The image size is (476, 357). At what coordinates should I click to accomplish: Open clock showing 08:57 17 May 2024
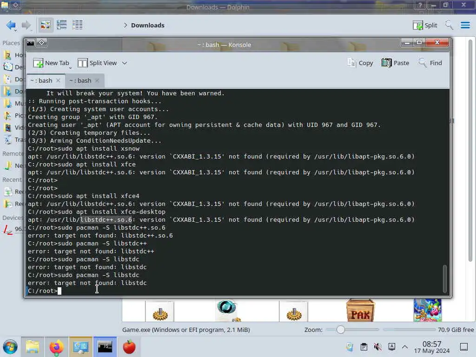click(x=432, y=347)
